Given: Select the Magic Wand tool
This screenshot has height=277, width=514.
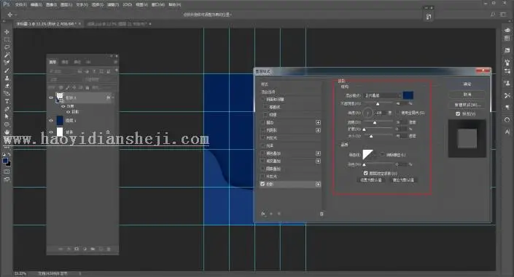Looking at the screenshot, I should [7, 55].
